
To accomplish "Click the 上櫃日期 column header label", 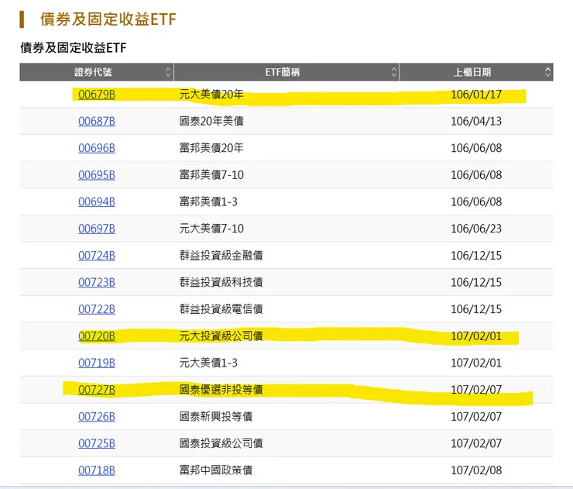I will 472,72.
